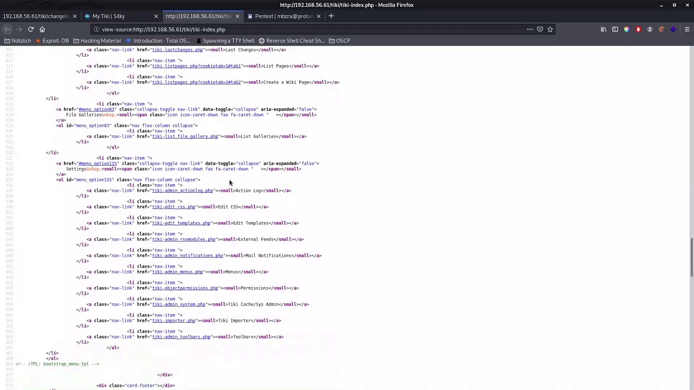This screenshot has height=390, width=694.
Task: Follow the tiki-lastchanges.php link
Action: (x=177, y=50)
